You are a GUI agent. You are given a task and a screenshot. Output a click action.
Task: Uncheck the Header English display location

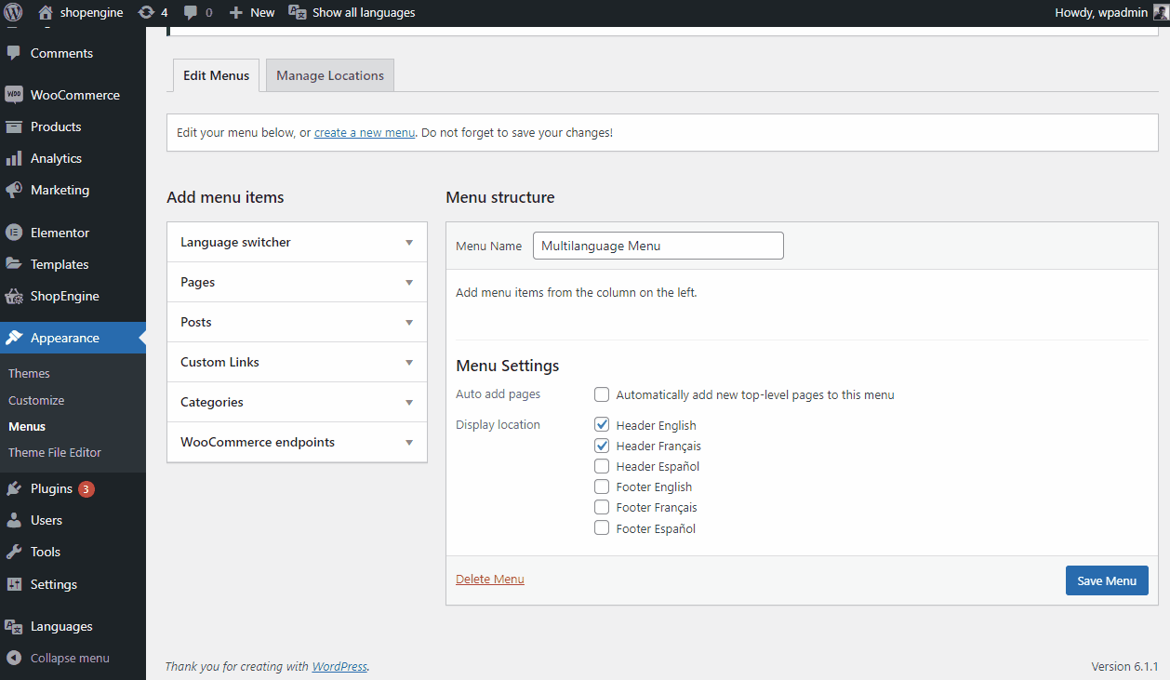[602, 425]
